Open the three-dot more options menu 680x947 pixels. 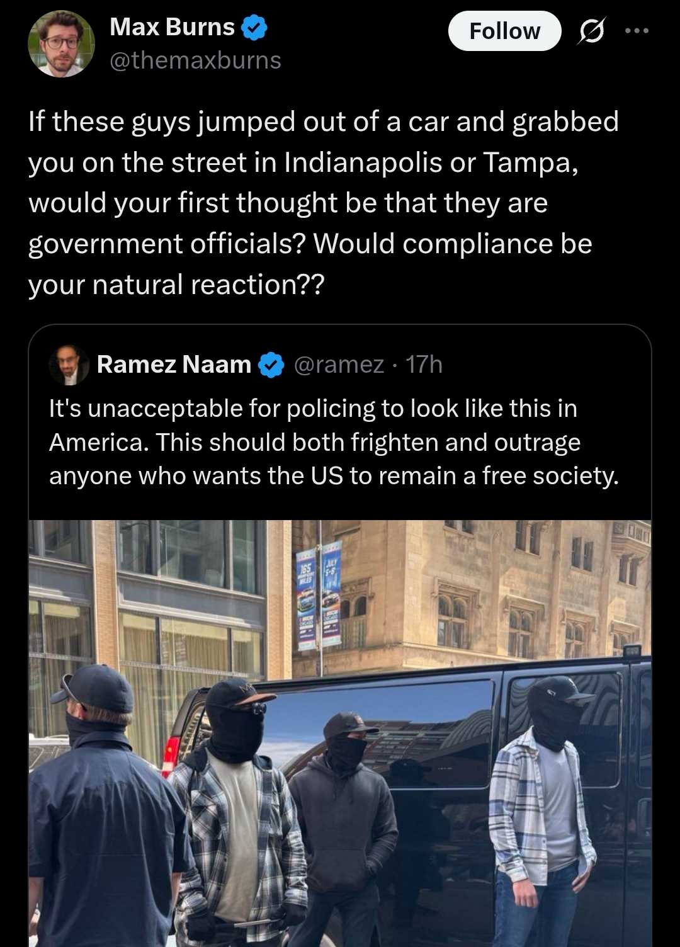637,30
